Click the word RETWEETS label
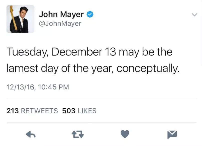Viewport: 202px width, 146px height. pos(39,111)
